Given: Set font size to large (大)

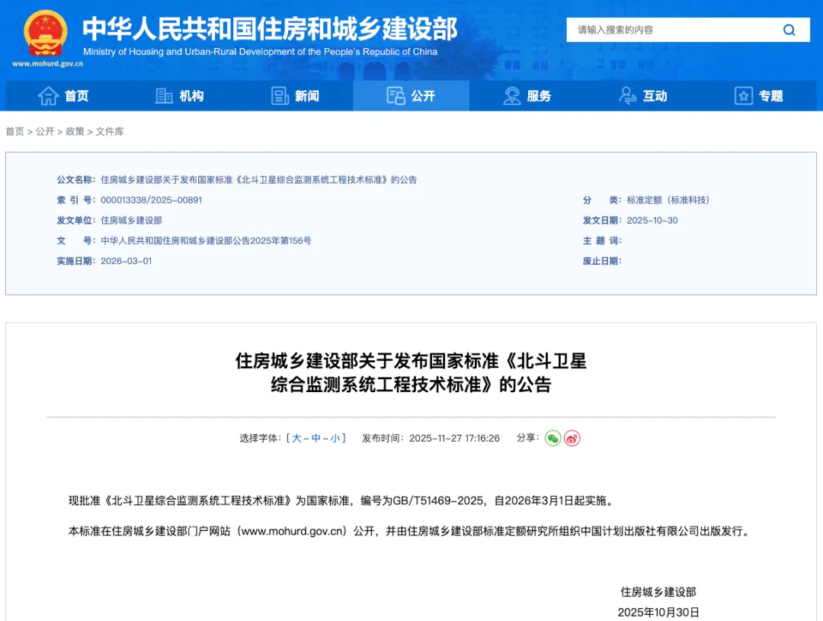Looking at the screenshot, I should (296, 439).
